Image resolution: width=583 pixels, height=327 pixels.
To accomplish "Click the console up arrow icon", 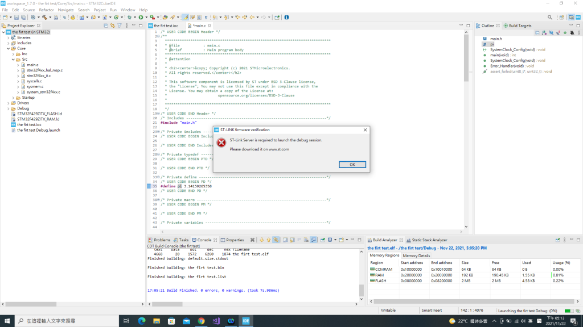I will click(x=269, y=240).
